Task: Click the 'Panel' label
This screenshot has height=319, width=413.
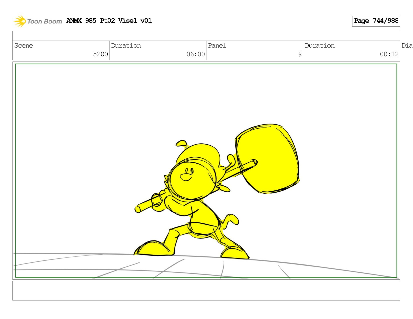Action: (217, 46)
